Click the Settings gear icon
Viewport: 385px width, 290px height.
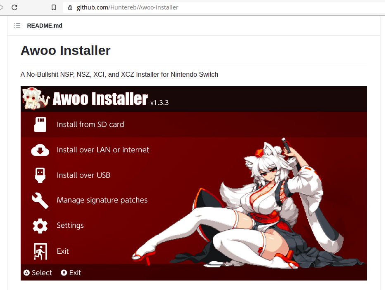point(40,226)
